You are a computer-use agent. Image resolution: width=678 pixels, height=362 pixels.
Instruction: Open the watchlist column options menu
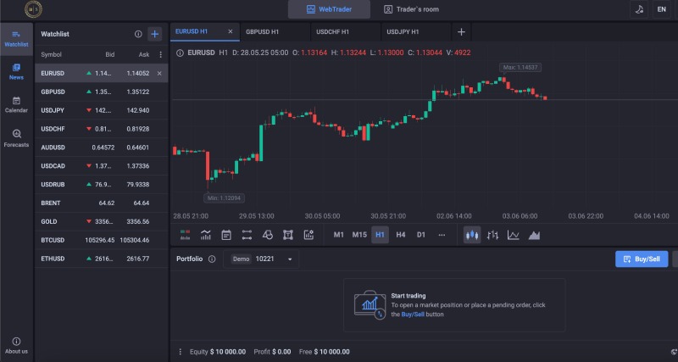[x=160, y=54]
